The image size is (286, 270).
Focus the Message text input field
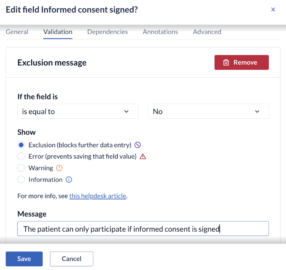coord(143,228)
